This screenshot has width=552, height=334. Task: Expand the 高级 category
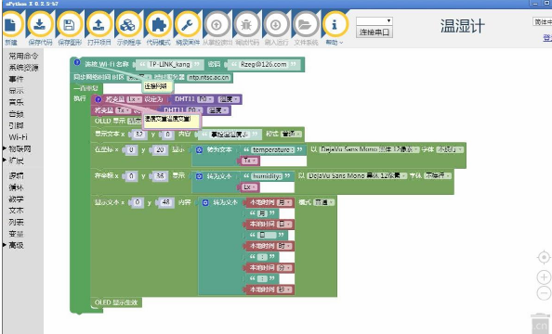(x=5, y=245)
